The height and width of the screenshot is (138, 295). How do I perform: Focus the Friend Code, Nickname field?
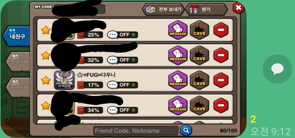tap(136, 131)
